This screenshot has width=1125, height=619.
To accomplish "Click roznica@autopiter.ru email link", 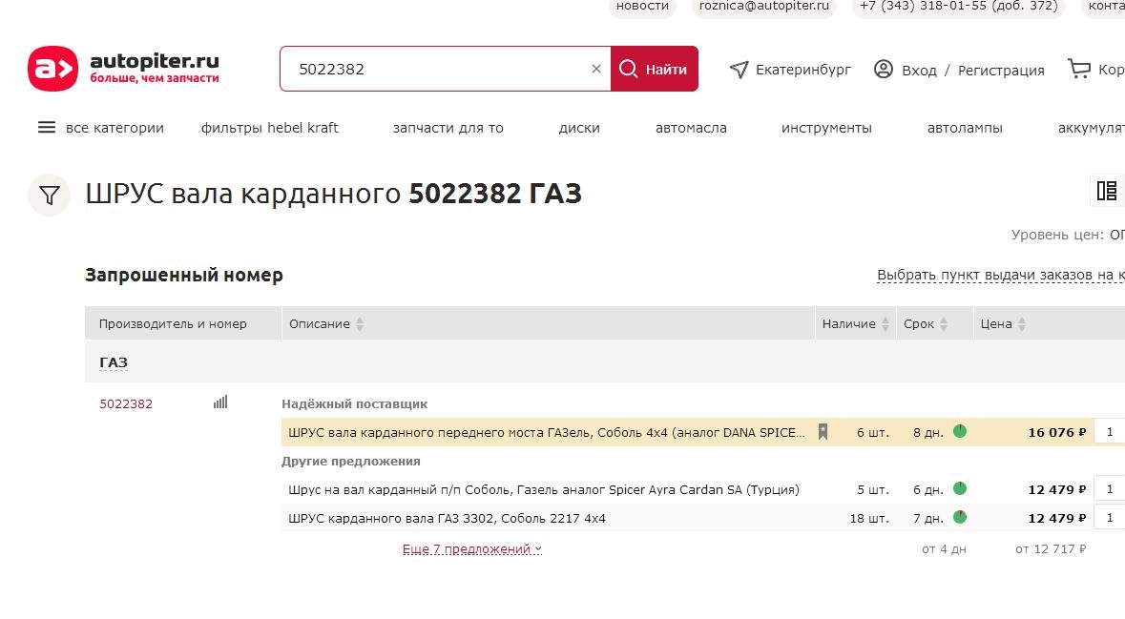I will pos(764,7).
